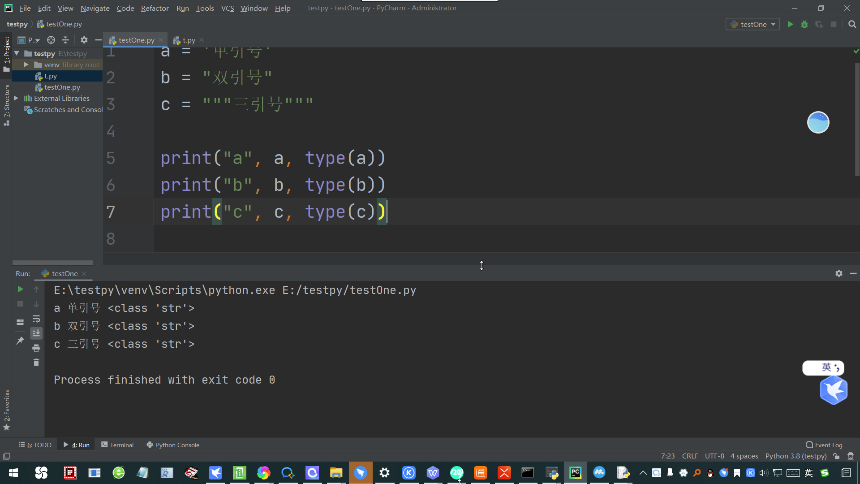Viewport: 860px width, 484px height.
Task: Click the Print icon in Run panel
Action: coord(36,348)
